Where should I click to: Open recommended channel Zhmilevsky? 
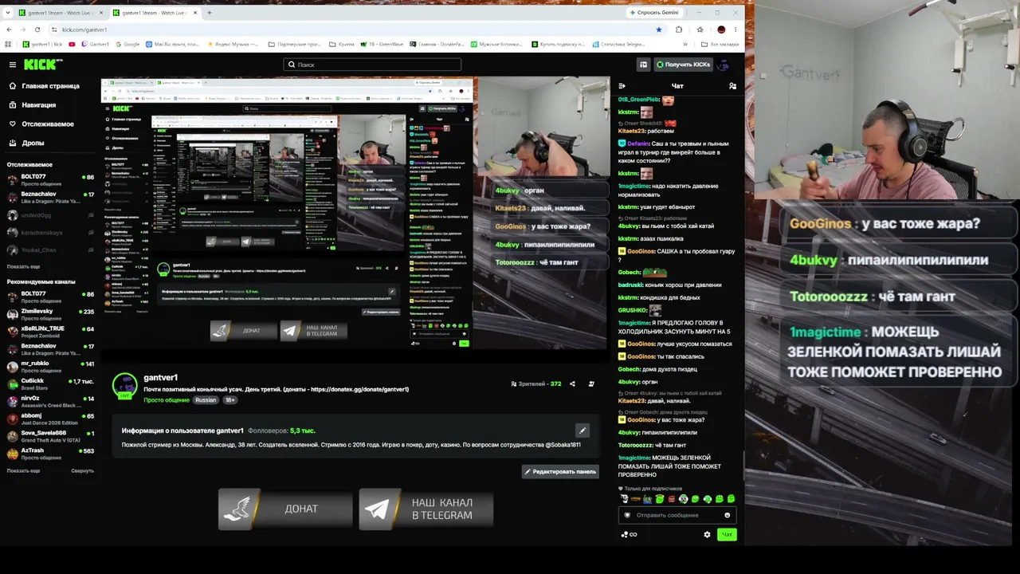click(50, 314)
